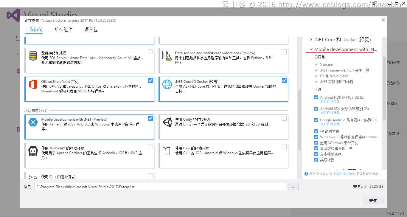The image size is (407, 217).
Task: Switch to the 工作负荷 tab
Action: [34, 30]
